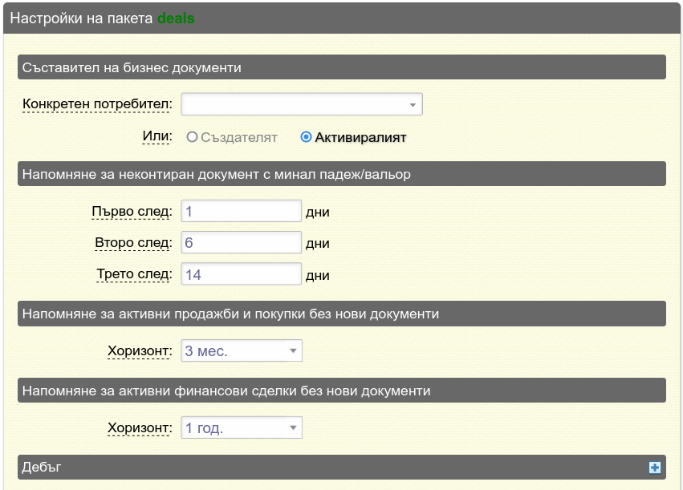
Task: Click the Трето след days input field
Action: (242, 274)
